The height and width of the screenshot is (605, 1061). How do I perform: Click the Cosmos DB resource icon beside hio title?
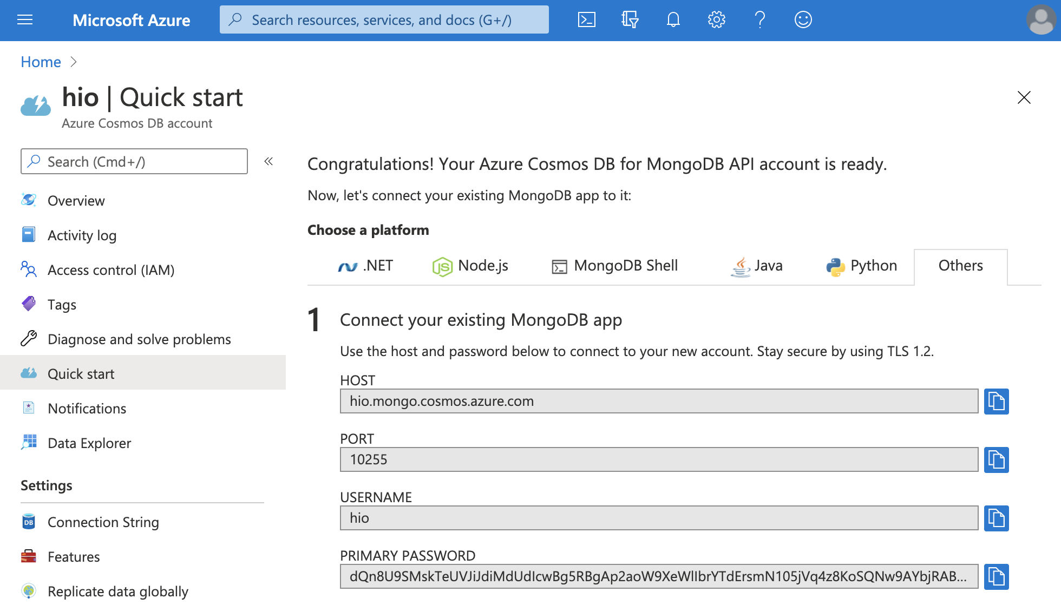36,106
